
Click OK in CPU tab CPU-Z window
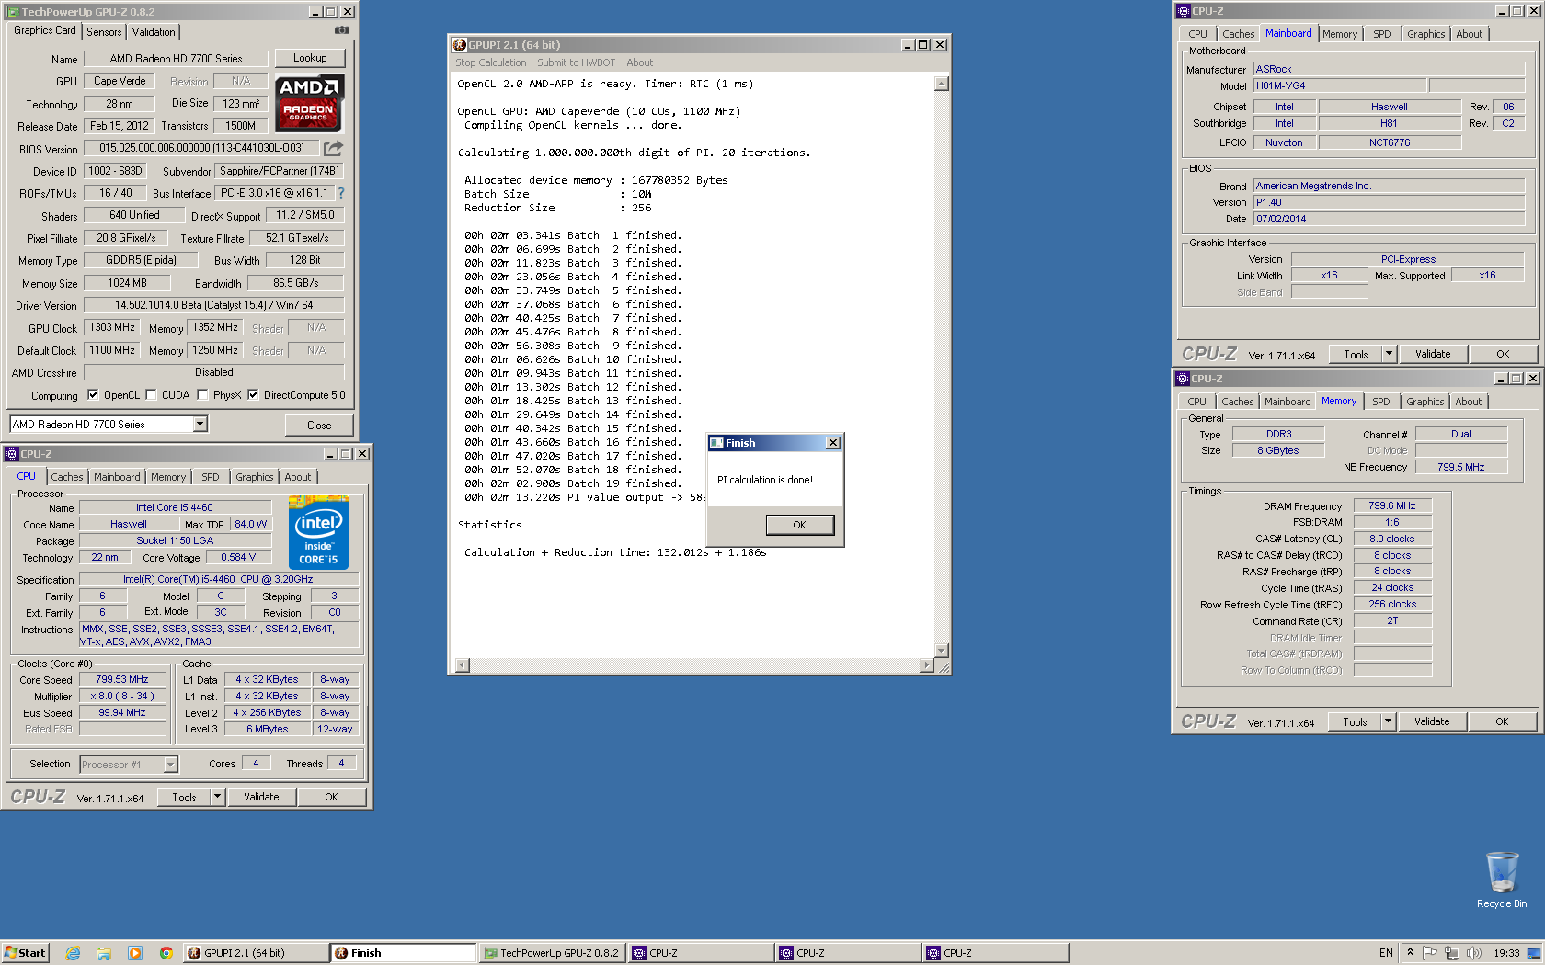pos(331,797)
